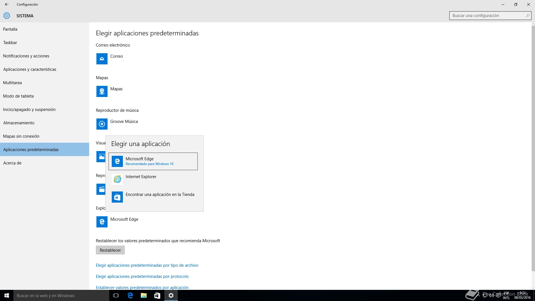The width and height of the screenshot is (535, 301).
Task: Open Inicio/apagado y suspensión
Action: pos(45,110)
